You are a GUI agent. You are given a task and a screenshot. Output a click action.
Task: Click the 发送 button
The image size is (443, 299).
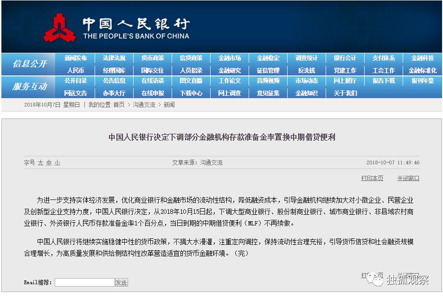122,282
